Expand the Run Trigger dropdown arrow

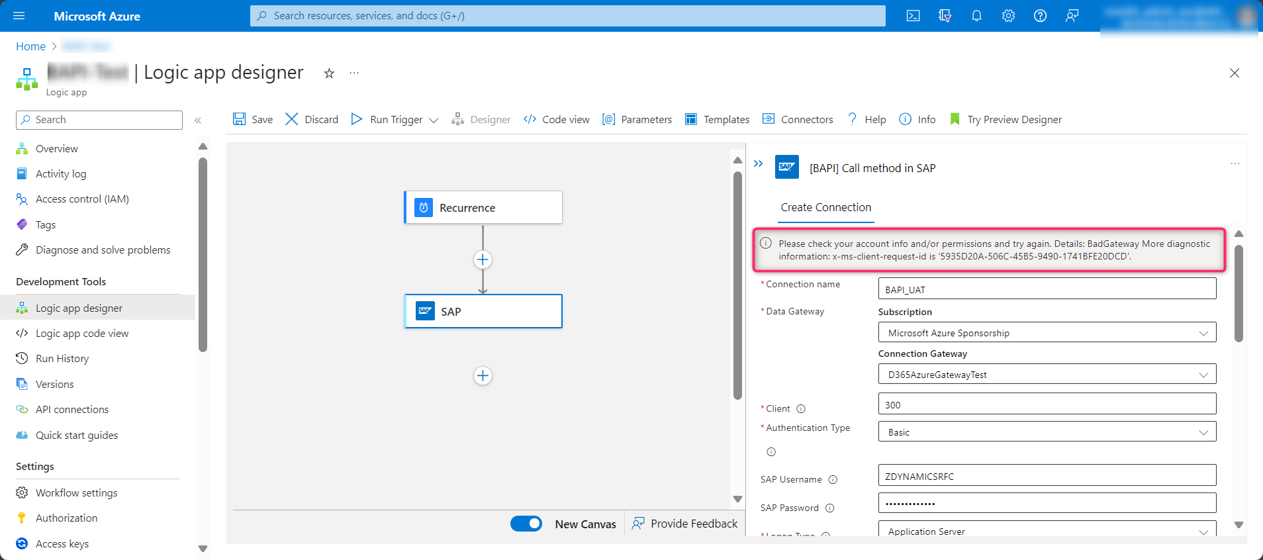(x=434, y=120)
